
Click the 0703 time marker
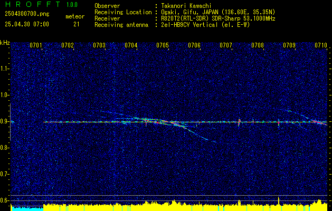pos(99,45)
